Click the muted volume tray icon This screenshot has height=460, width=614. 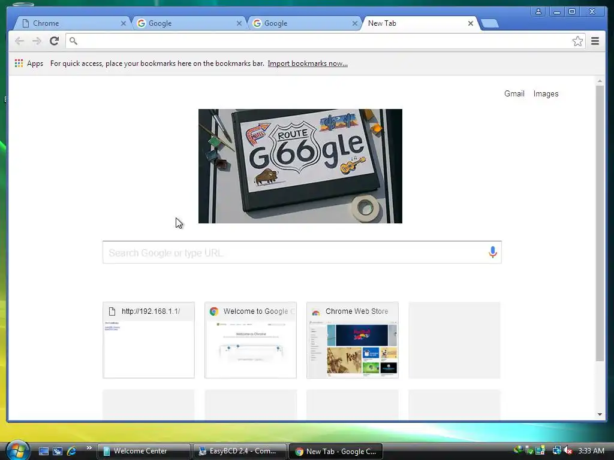tap(568, 450)
